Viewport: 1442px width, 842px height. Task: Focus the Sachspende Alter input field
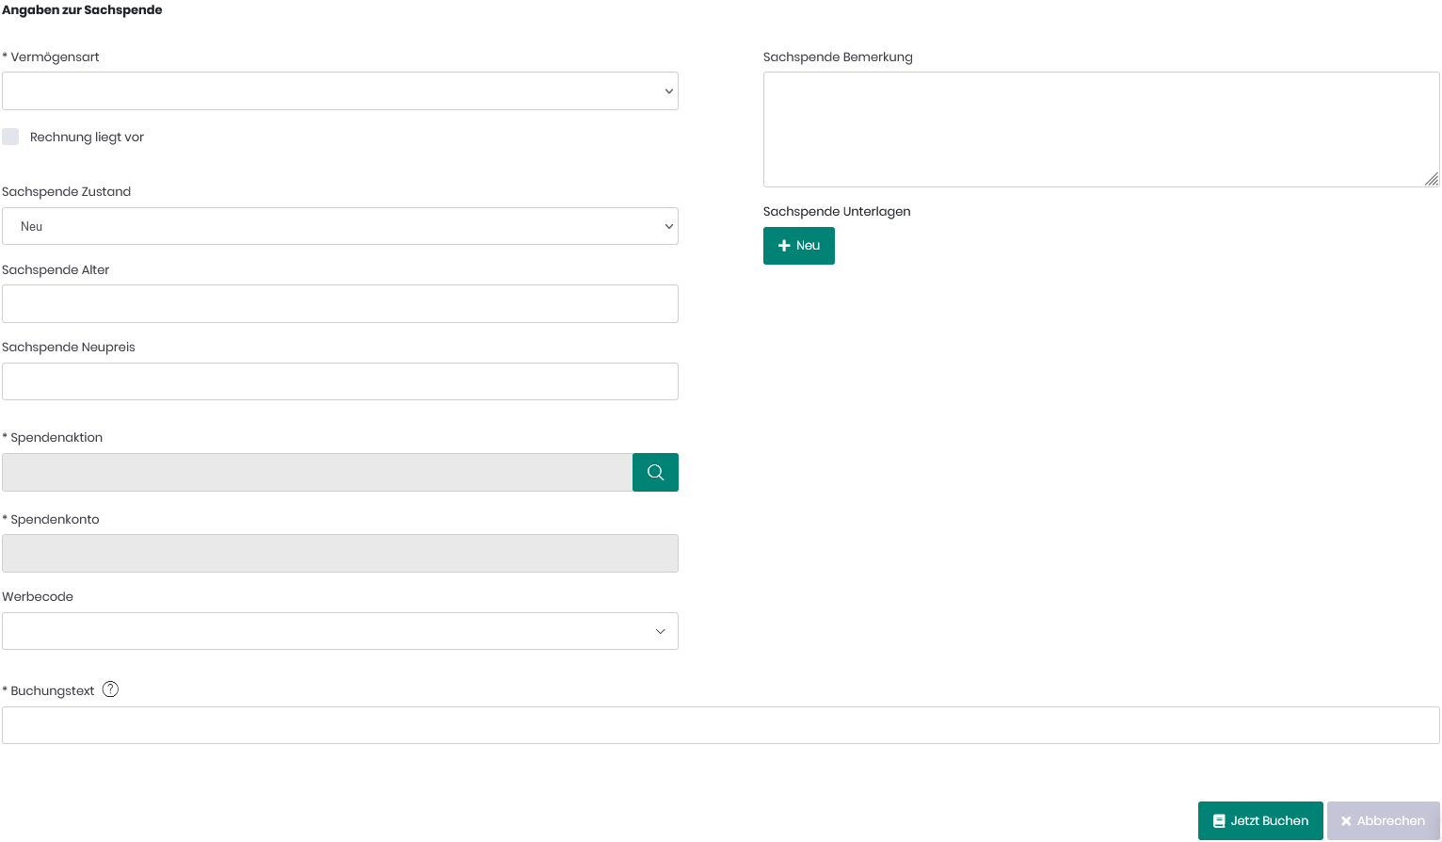click(340, 304)
